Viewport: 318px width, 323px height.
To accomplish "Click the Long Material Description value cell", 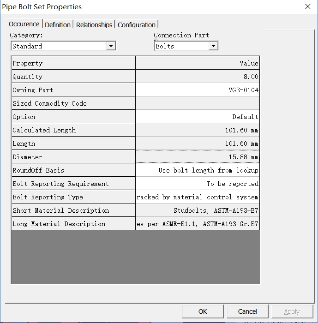I will coord(198,224).
